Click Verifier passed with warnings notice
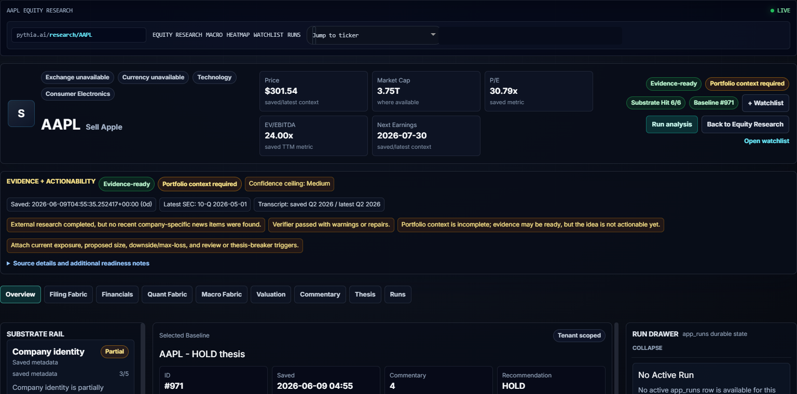The height and width of the screenshot is (394, 797). click(331, 225)
